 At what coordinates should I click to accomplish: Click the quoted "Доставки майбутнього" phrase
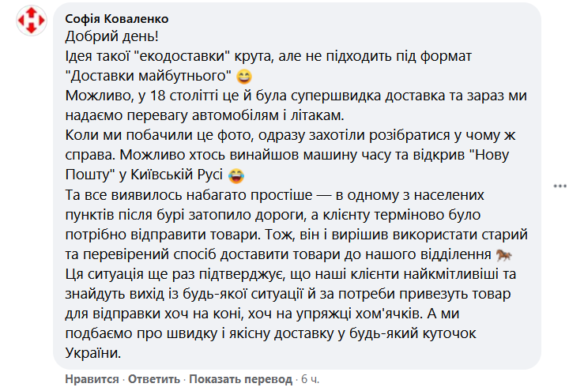pyautogui.click(x=149, y=76)
